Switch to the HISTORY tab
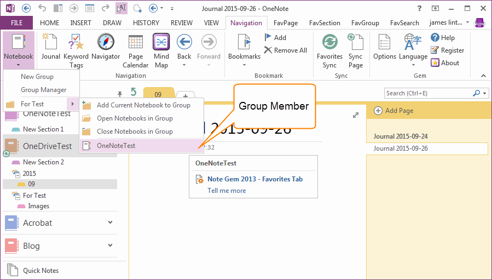The height and width of the screenshot is (280, 492). tap(146, 23)
